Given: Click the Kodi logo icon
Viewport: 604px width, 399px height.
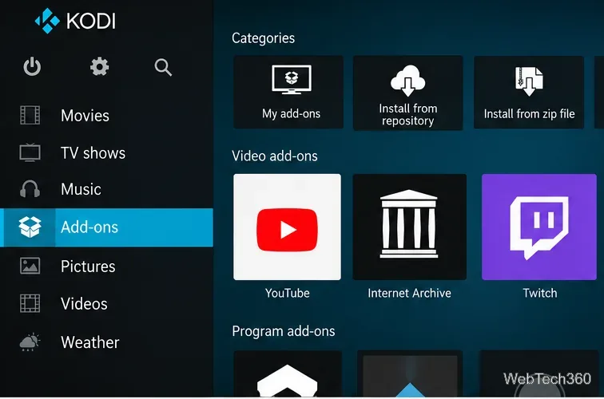Looking at the screenshot, I should [x=47, y=21].
